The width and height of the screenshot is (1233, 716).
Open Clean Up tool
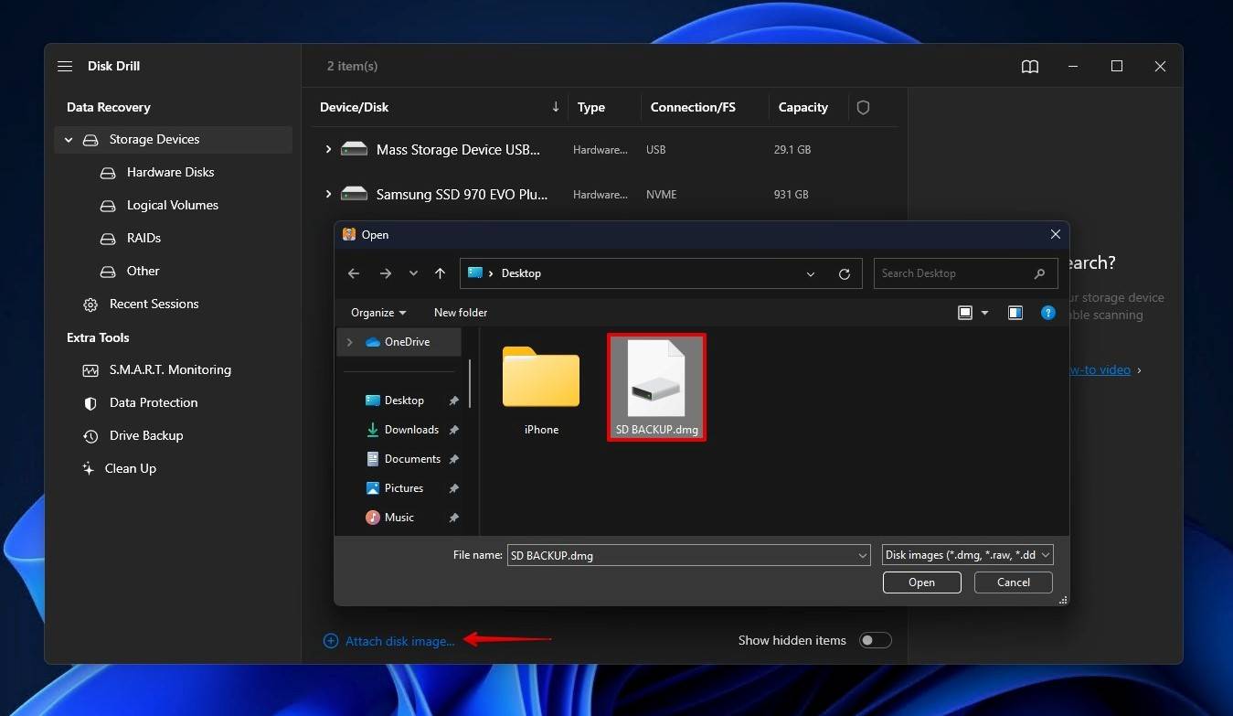click(x=130, y=469)
